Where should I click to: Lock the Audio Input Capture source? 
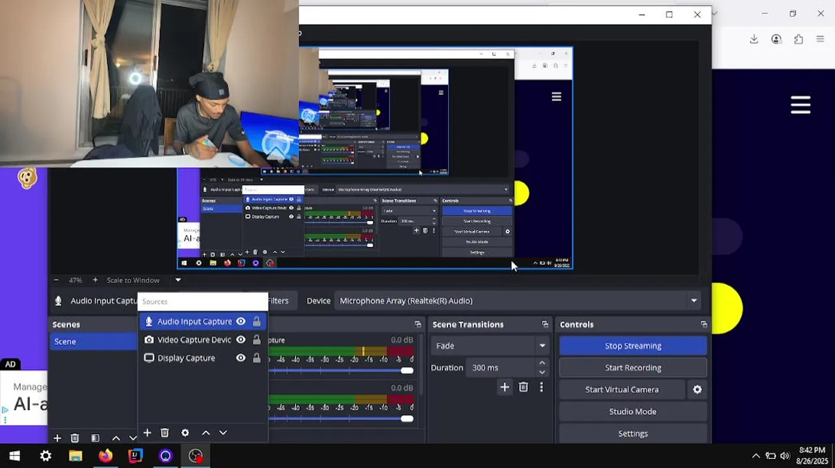click(257, 321)
